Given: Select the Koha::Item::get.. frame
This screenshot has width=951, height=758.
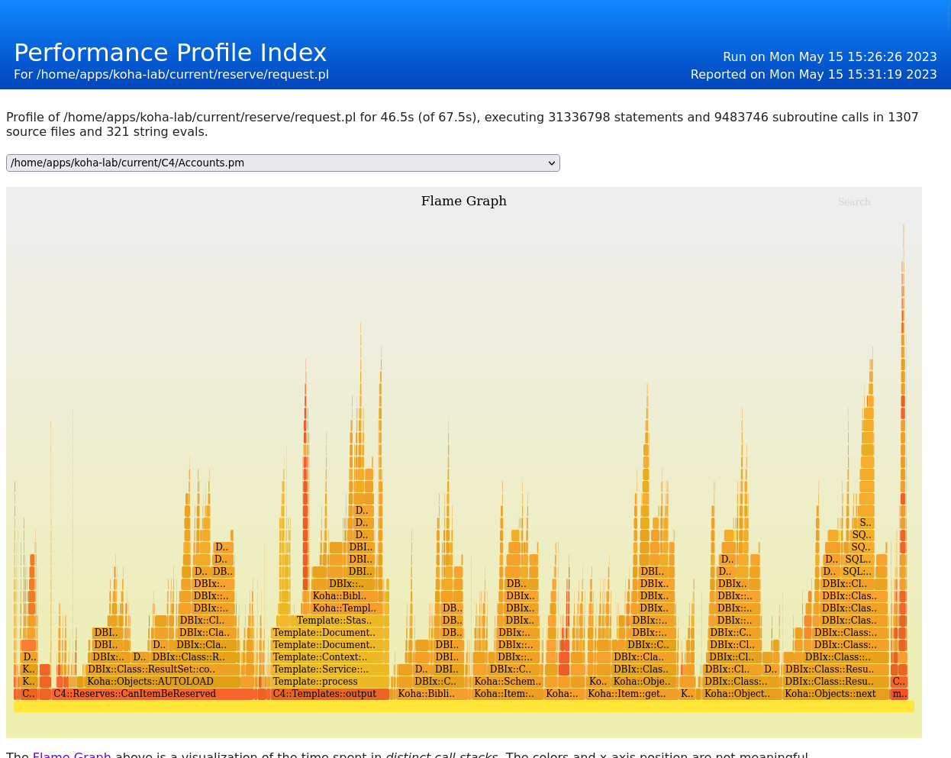Looking at the screenshot, I should point(627,694).
